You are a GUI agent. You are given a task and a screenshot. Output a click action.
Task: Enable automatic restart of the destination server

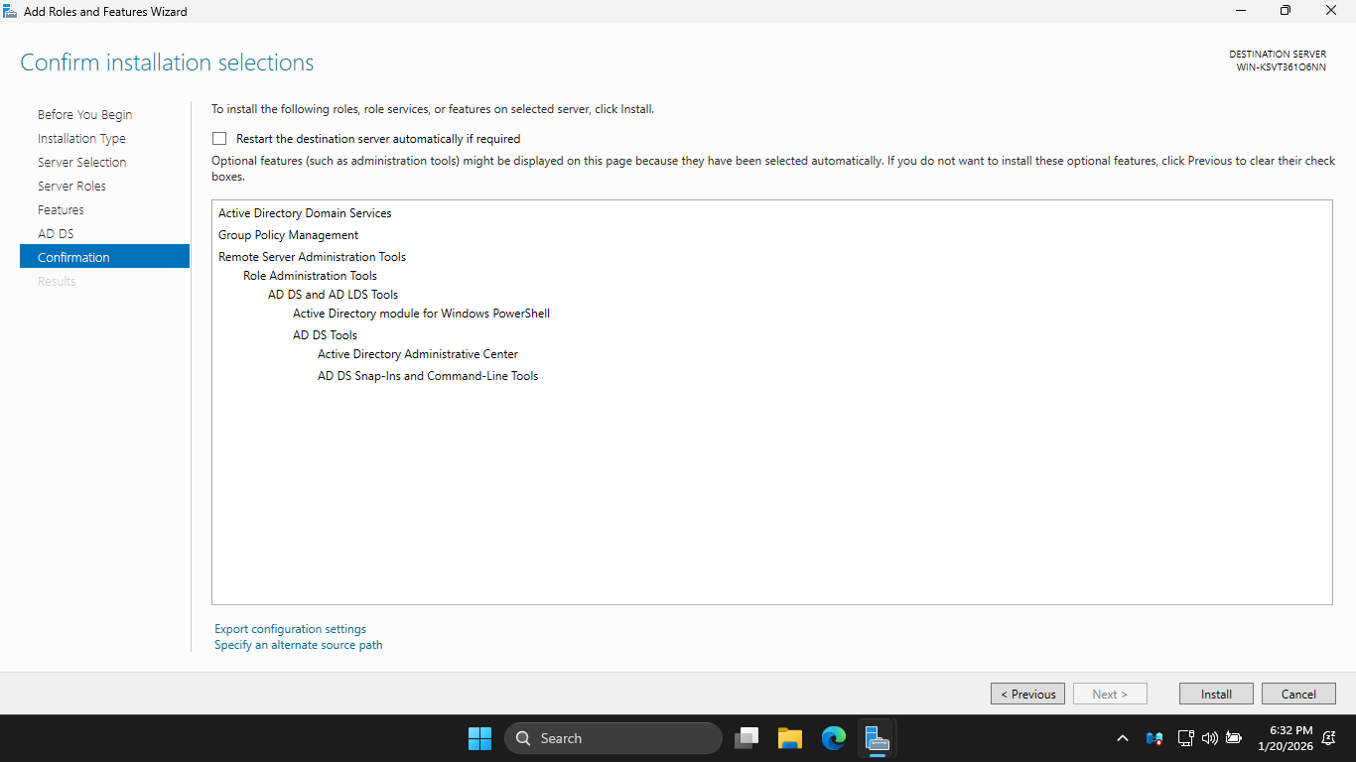tap(219, 139)
